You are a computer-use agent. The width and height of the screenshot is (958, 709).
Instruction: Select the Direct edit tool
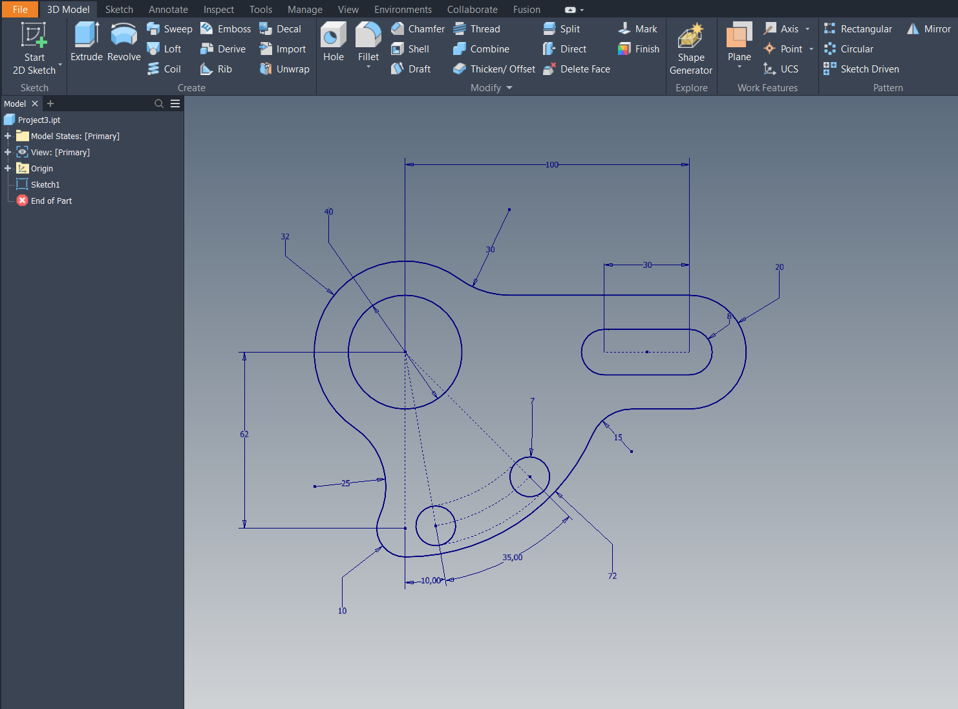click(564, 49)
